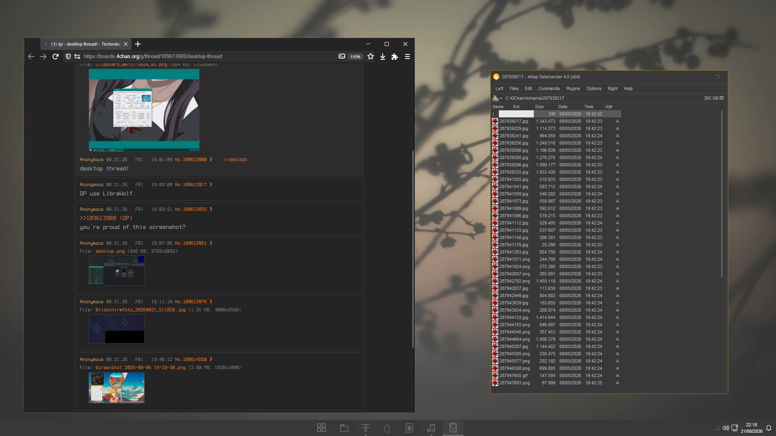Select the parent directory up-arrow row
The image size is (776, 436).
tap(556, 114)
